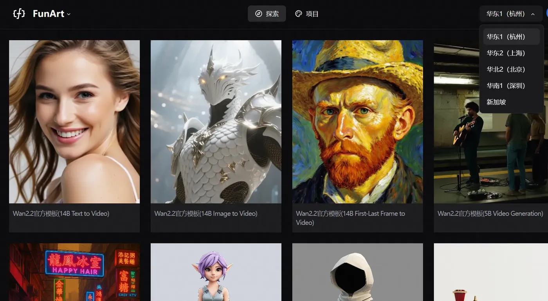Select 华东1（杭州）in region menu
This screenshot has height=301, width=548.
pos(511,37)
